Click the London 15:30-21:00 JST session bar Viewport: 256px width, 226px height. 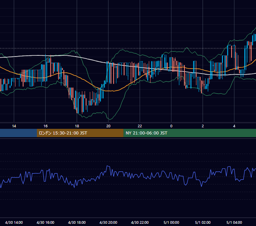[80, 133]
